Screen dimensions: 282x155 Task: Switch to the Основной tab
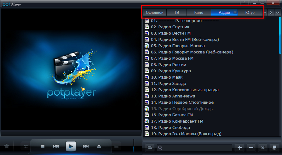(x=155, y=13)
